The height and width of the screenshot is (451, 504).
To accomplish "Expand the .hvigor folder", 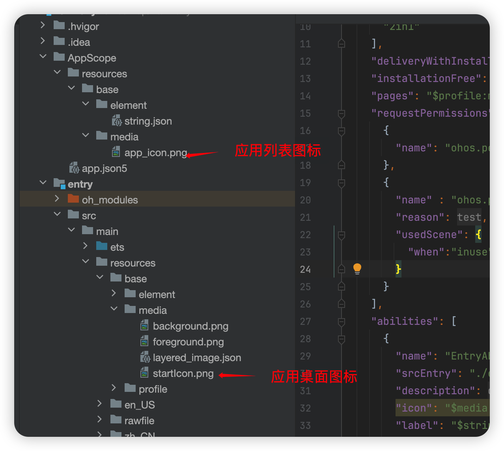I will 43,25.
